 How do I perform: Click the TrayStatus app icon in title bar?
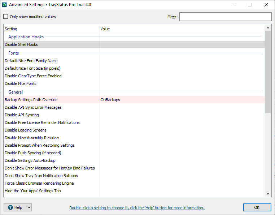[x=5, y=5]
